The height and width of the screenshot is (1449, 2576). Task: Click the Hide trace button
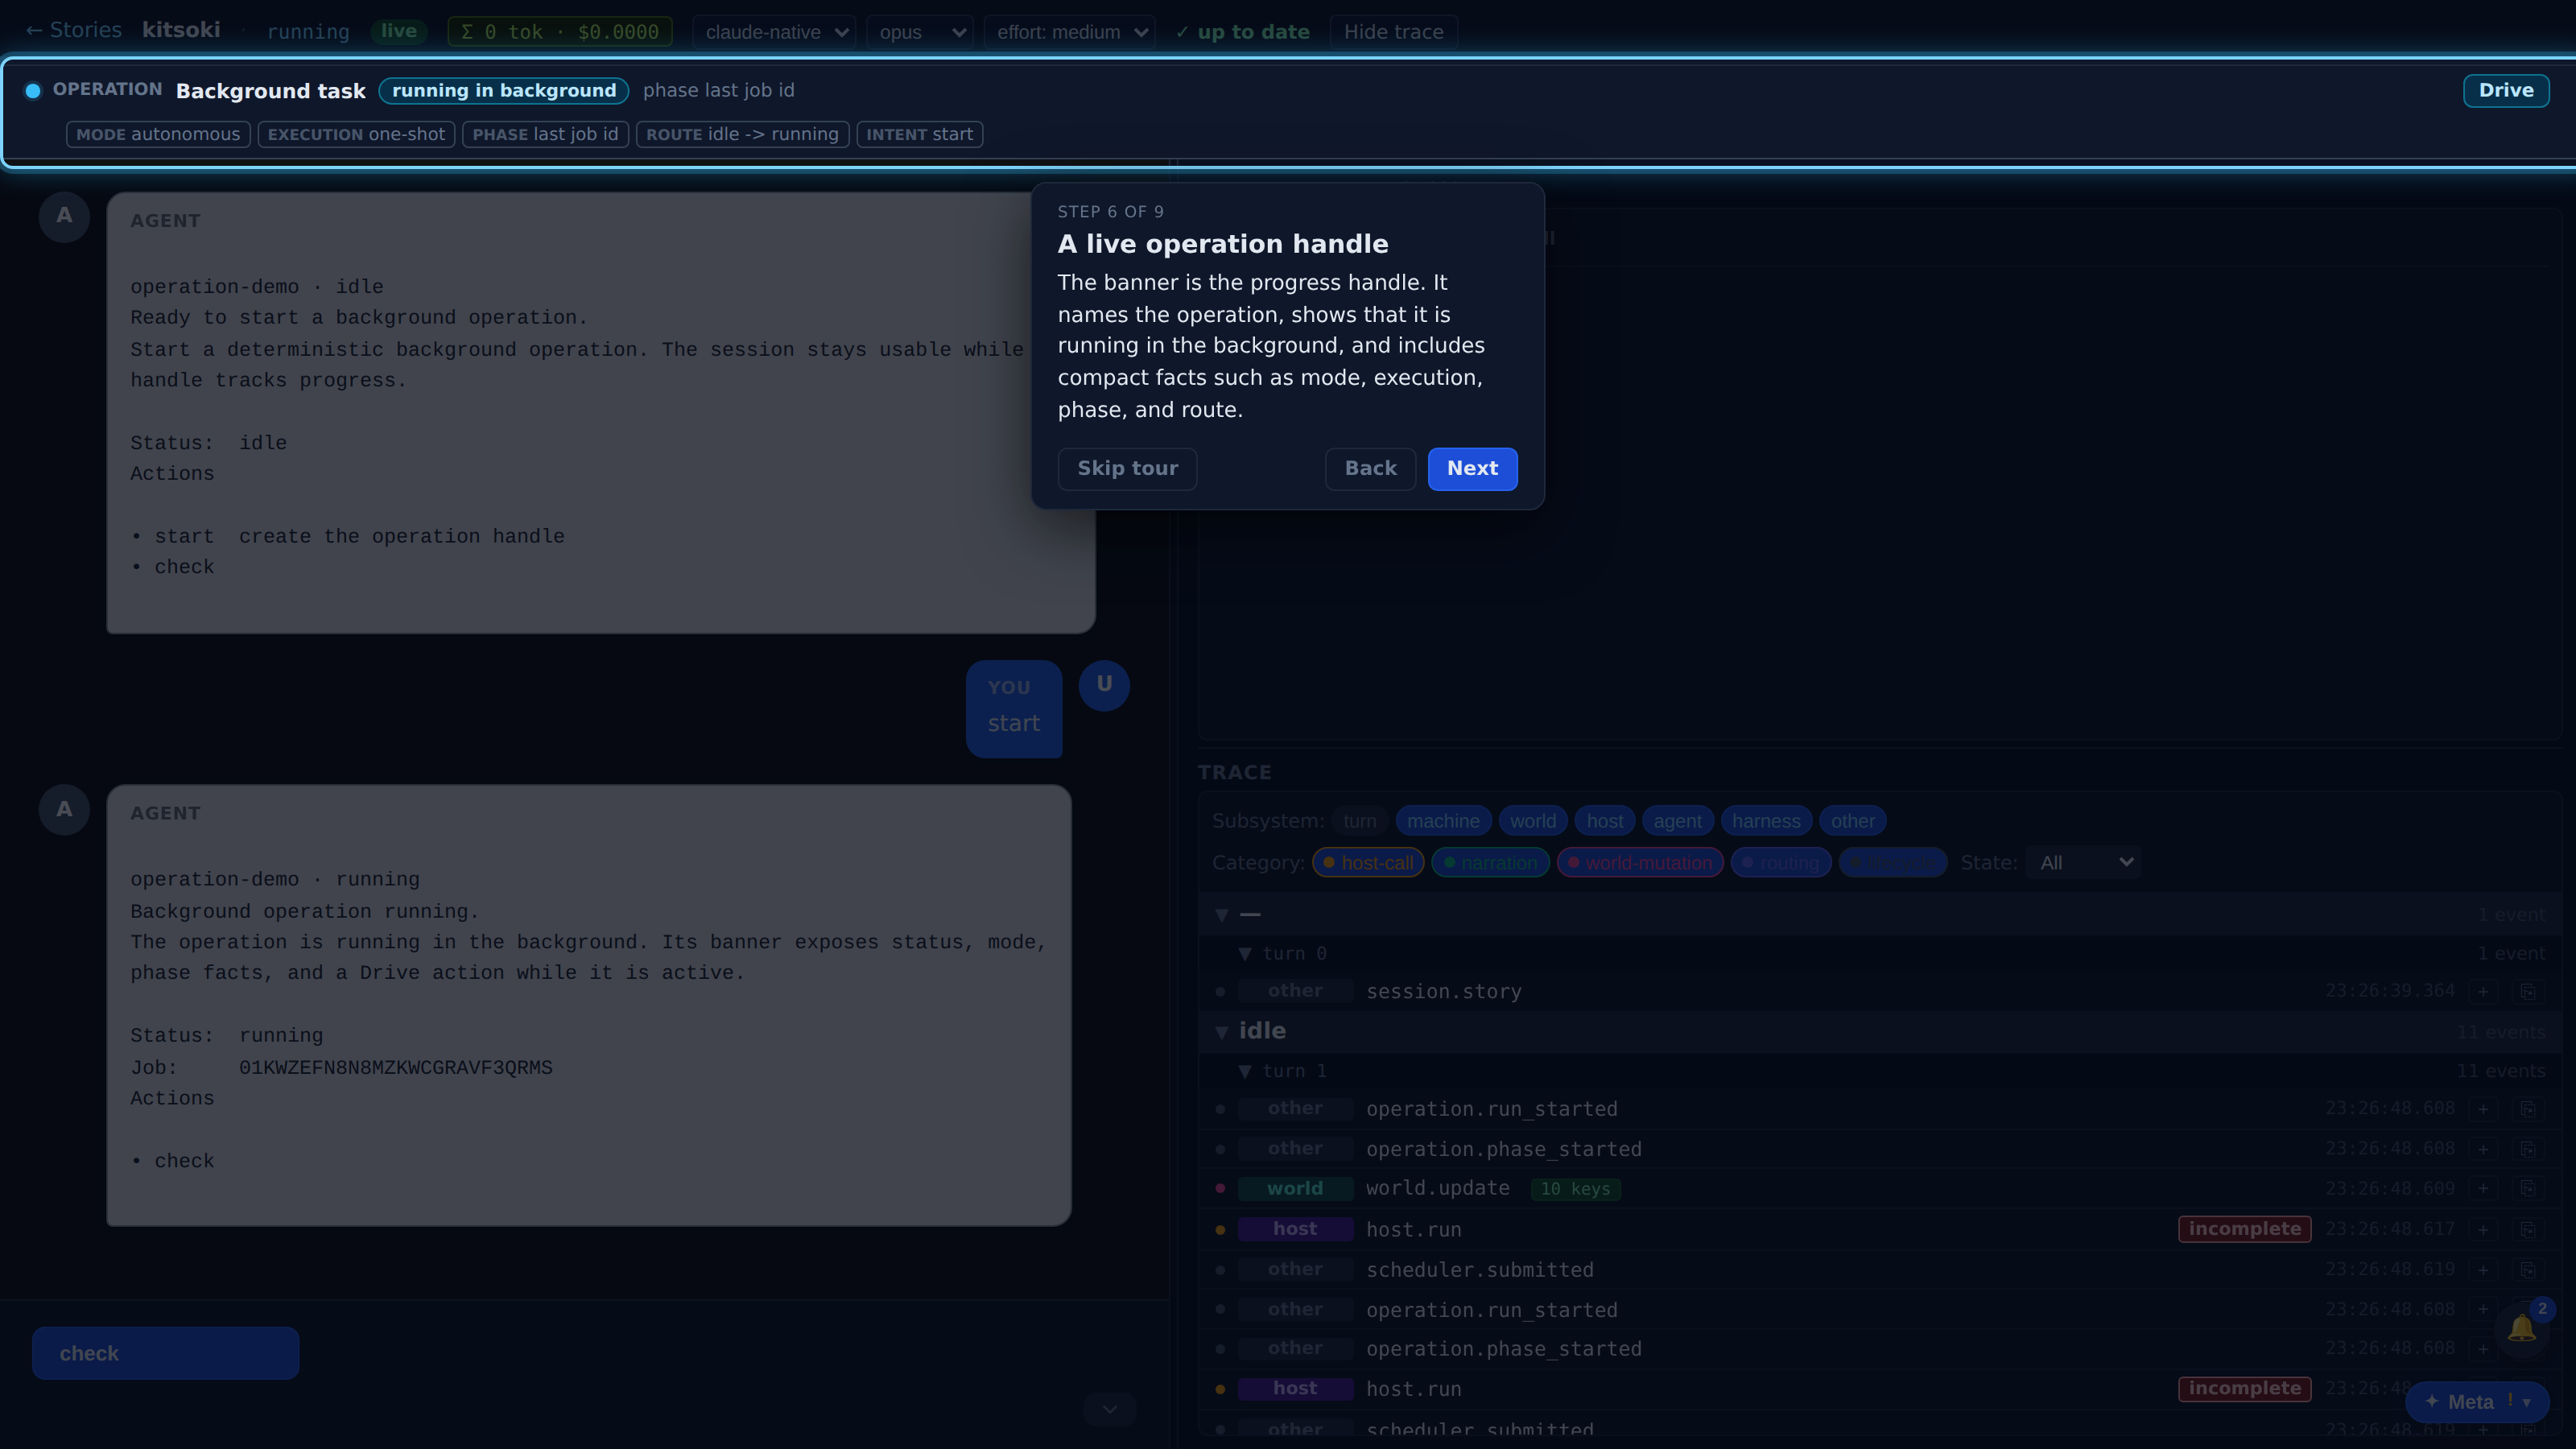point(1393,32)
